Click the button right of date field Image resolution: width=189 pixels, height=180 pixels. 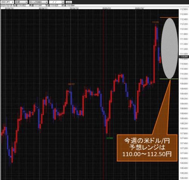(69, 2)
